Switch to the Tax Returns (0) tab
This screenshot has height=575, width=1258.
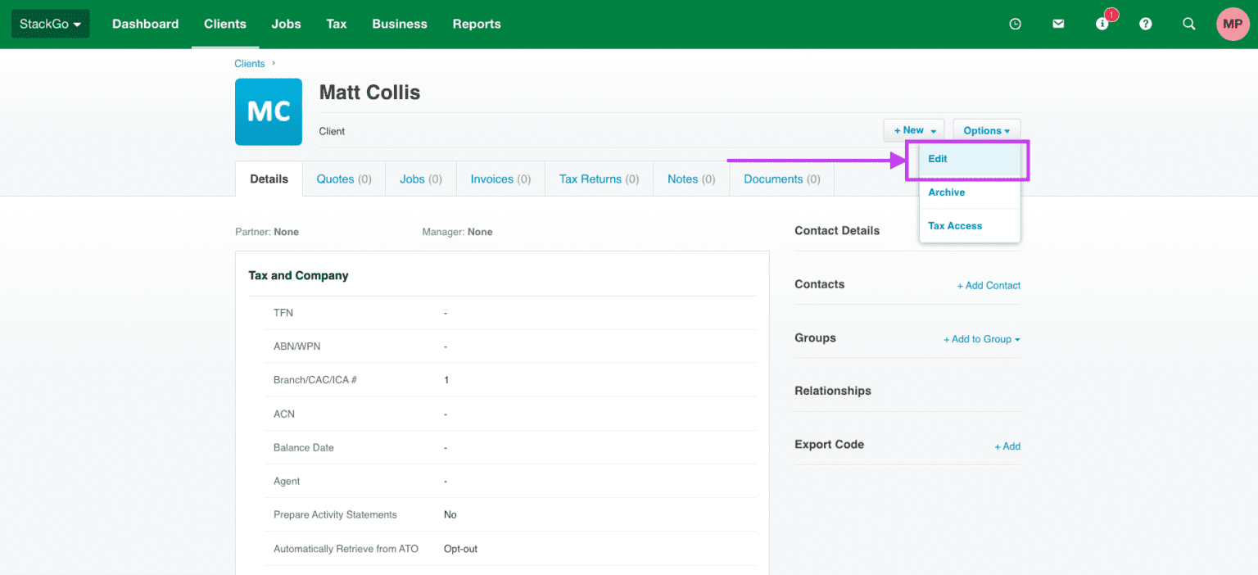(x=599, y=179)
